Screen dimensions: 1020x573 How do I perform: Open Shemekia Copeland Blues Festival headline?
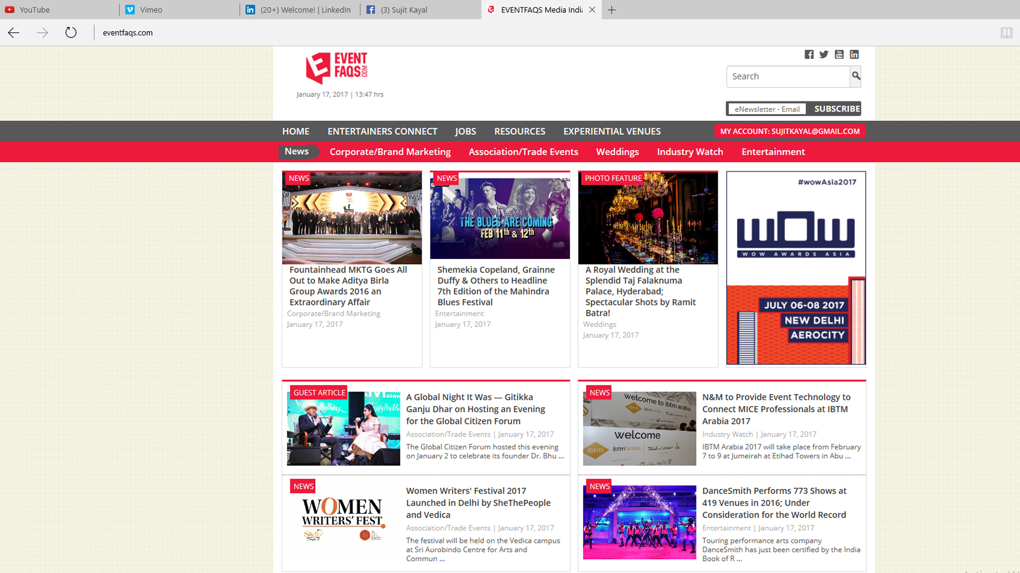coord(496,286)
